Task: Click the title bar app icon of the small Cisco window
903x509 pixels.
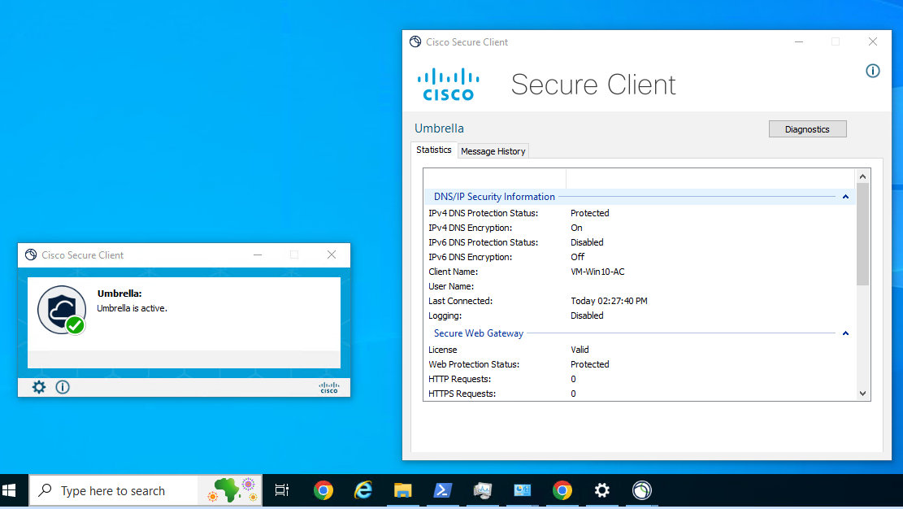Action: coord(31,254)
